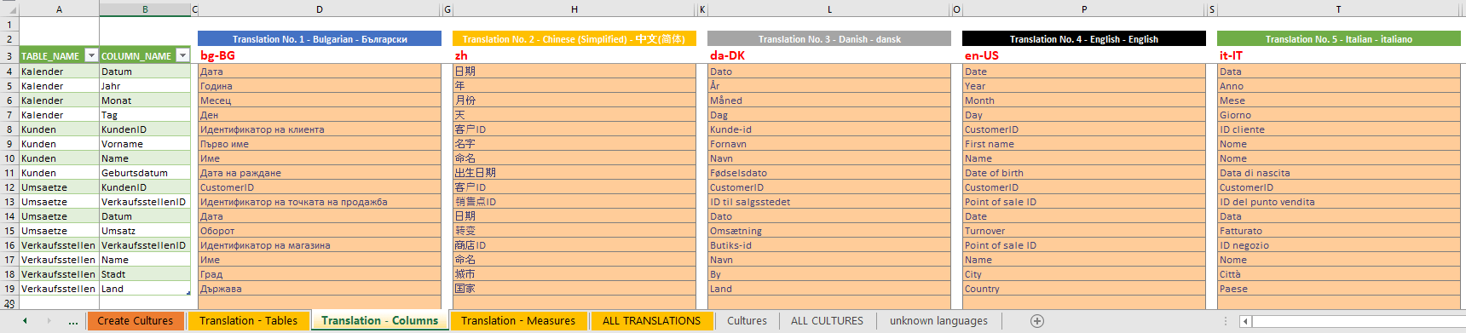Go to ALL TRANSLATIONS sheet
Screen dimensions: 1466x333
click(651, 321)
